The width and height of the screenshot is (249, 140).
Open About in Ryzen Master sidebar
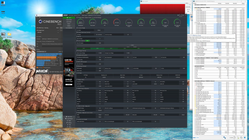tap(69, 127)
